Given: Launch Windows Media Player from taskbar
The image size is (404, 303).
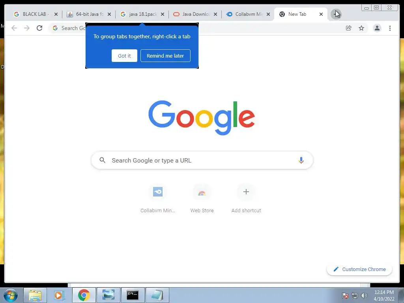Looking at the screenshot, I should tap(59, 295).
